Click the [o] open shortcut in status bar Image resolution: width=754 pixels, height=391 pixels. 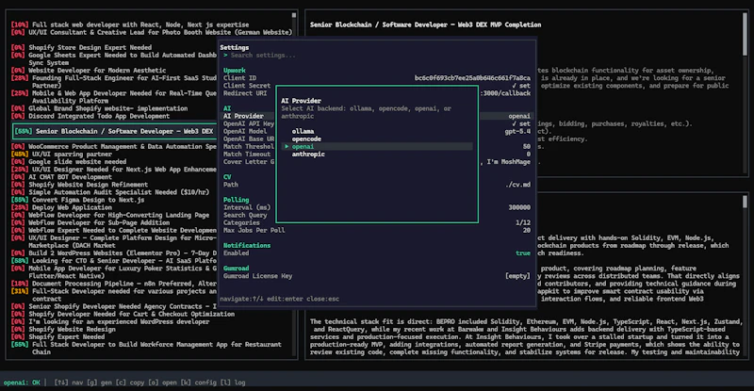click(162, 383)
